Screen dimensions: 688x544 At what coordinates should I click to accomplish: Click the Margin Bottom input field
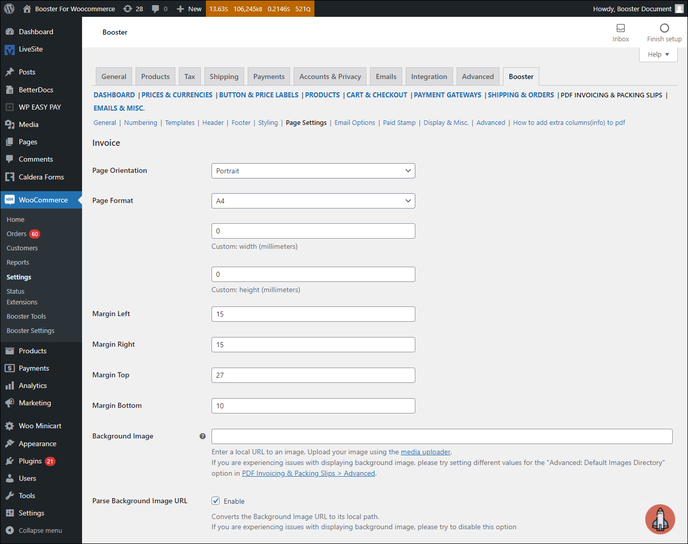(x=313, y=406)
